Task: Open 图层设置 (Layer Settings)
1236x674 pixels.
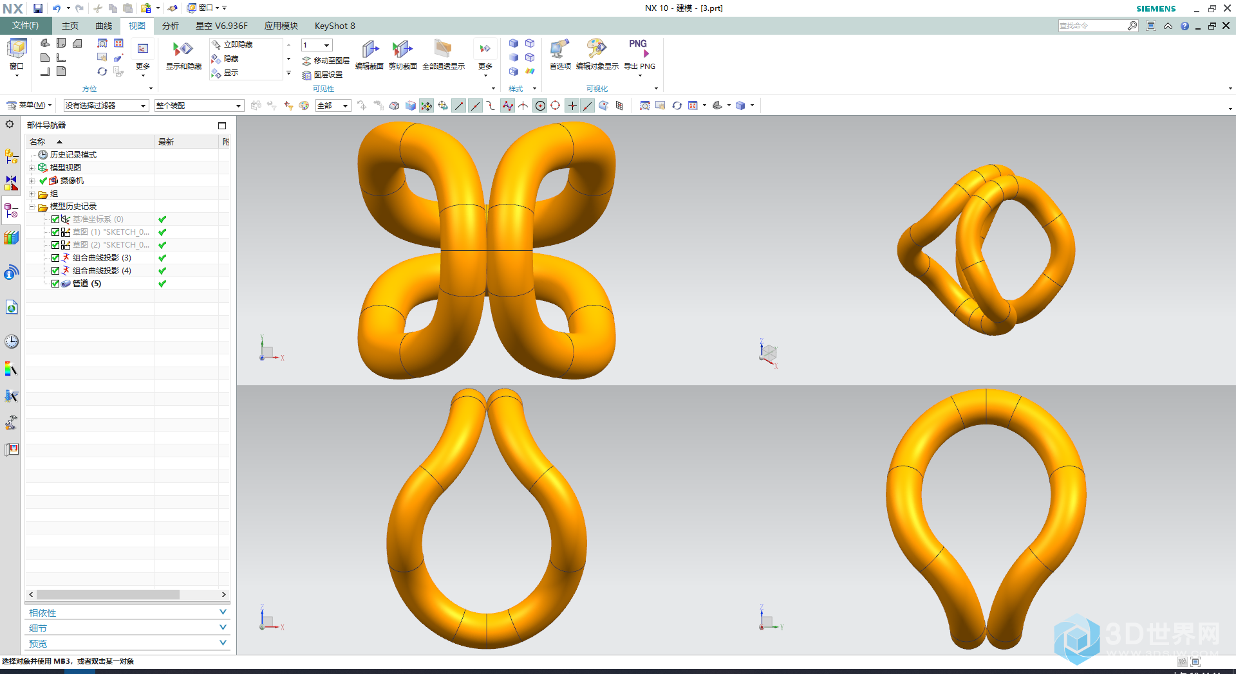Action: click(323, 75)
